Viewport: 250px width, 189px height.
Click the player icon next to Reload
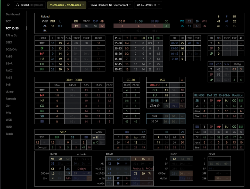(18, 5)
